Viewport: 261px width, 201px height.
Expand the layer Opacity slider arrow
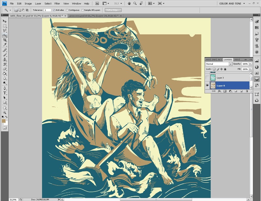click(250, 64)
